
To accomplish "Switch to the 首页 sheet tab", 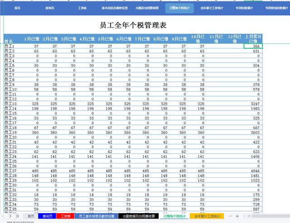I will 31,216.
